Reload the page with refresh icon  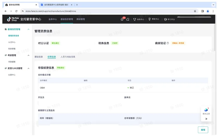16,11
